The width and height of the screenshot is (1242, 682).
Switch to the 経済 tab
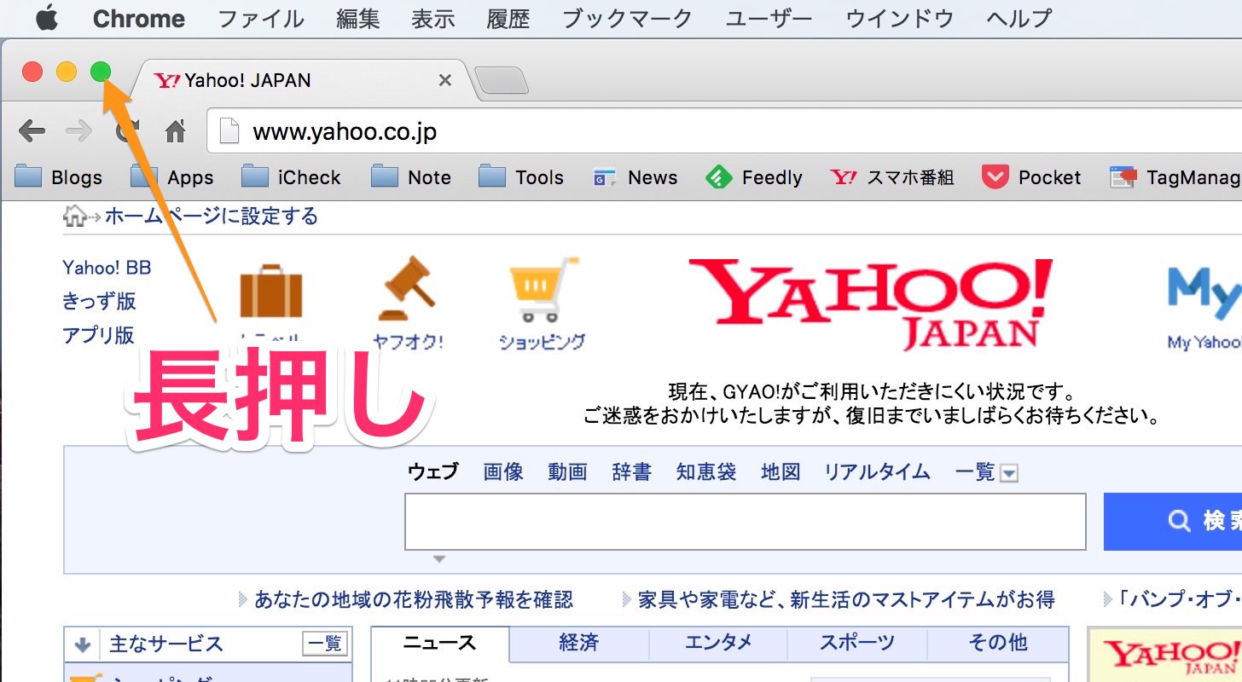pos(579,644)
